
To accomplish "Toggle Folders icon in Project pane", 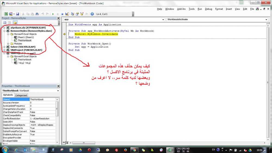I will coord(15,23).
